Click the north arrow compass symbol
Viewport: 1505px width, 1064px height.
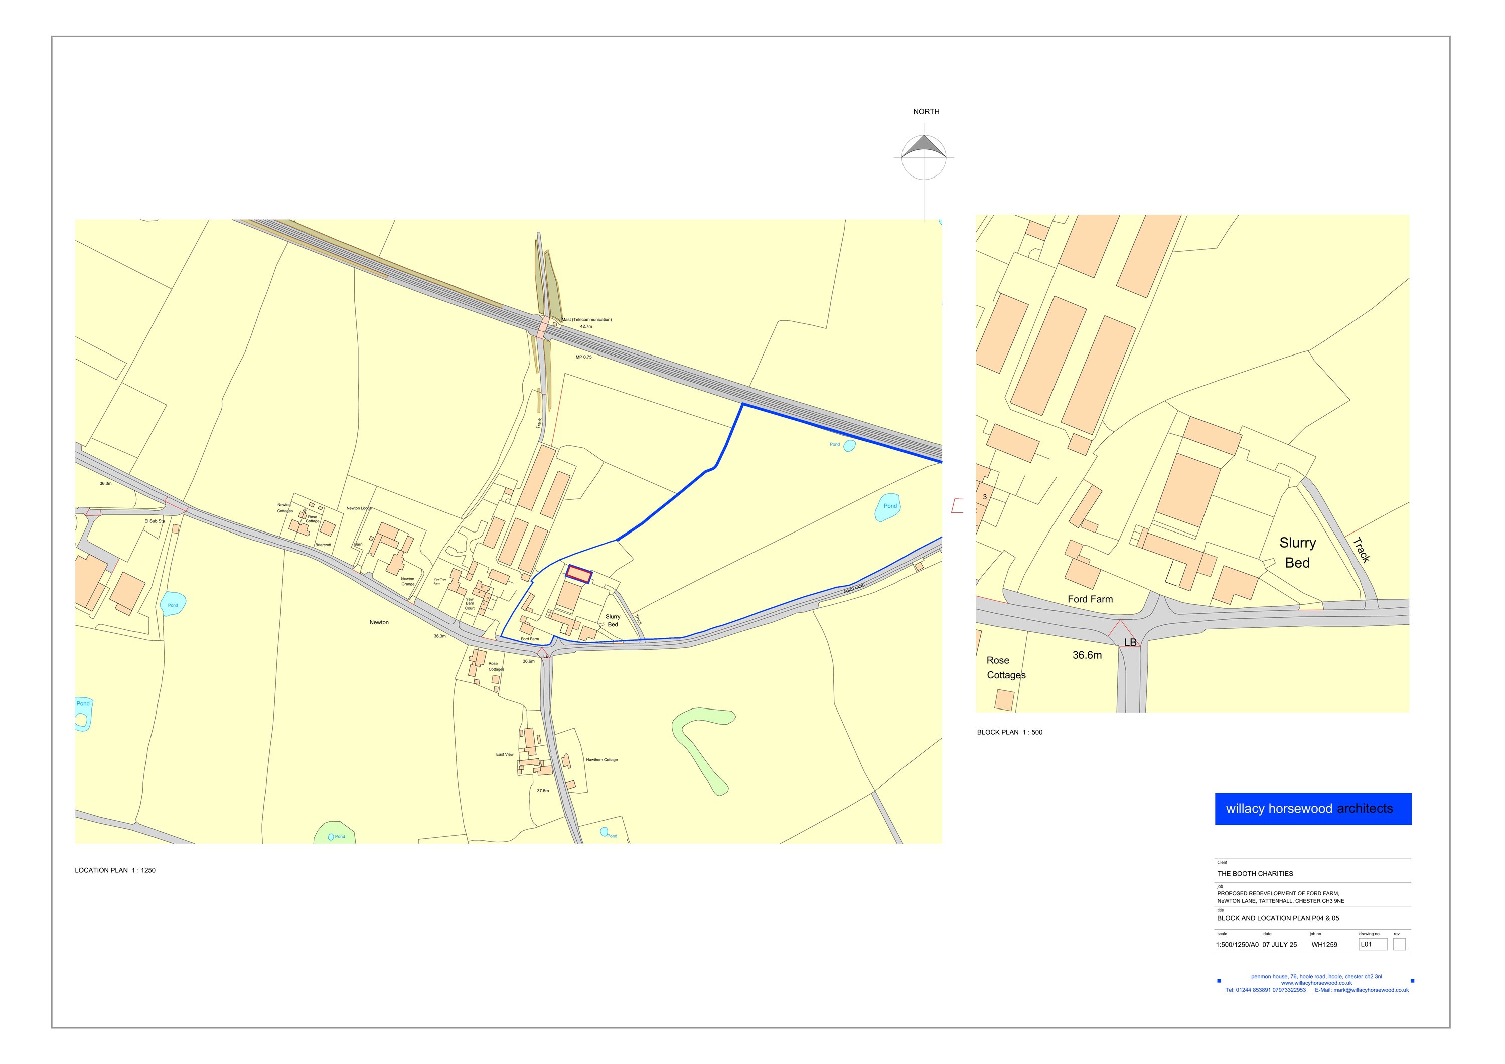(924, 156)
